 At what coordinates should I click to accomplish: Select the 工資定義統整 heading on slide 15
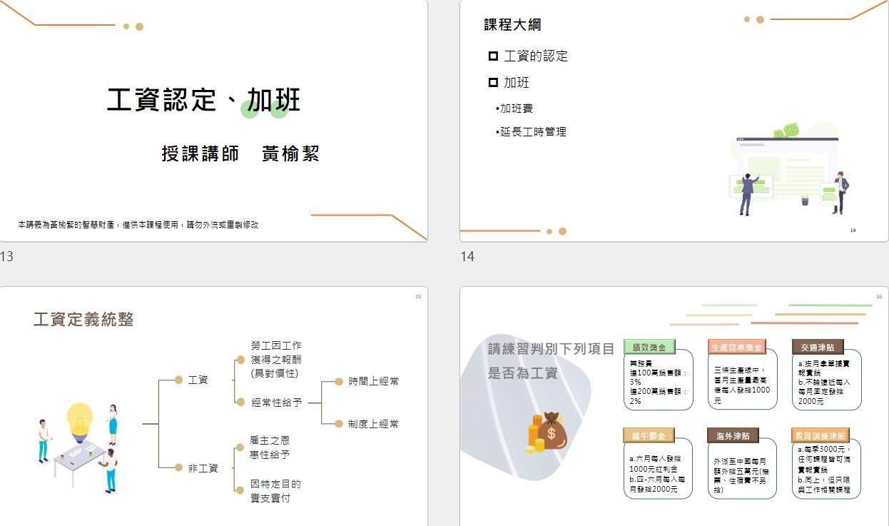point(83,319)
